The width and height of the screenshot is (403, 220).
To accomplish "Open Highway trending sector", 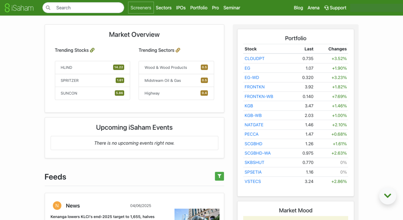I will 176,93.
